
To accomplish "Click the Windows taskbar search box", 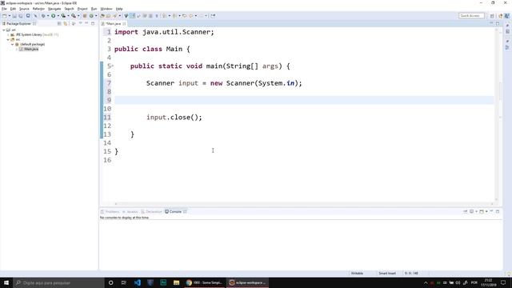I will 58,282.
